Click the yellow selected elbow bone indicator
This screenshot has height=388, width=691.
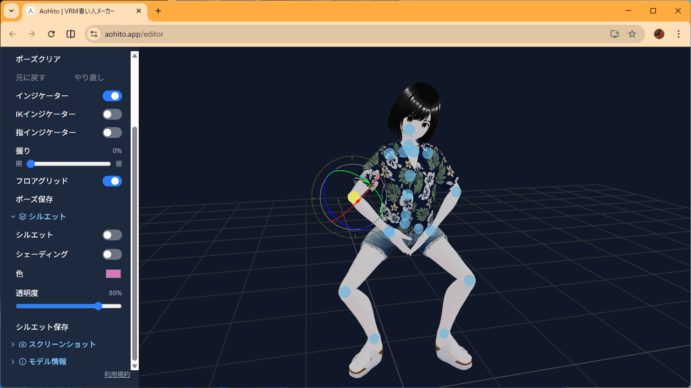[354, 197]
